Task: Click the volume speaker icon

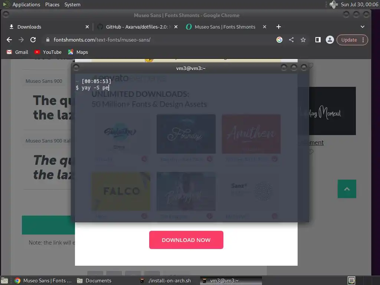Action: click(x=334, y=4)
